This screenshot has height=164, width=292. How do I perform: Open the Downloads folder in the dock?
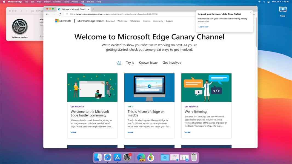[165, 157]
